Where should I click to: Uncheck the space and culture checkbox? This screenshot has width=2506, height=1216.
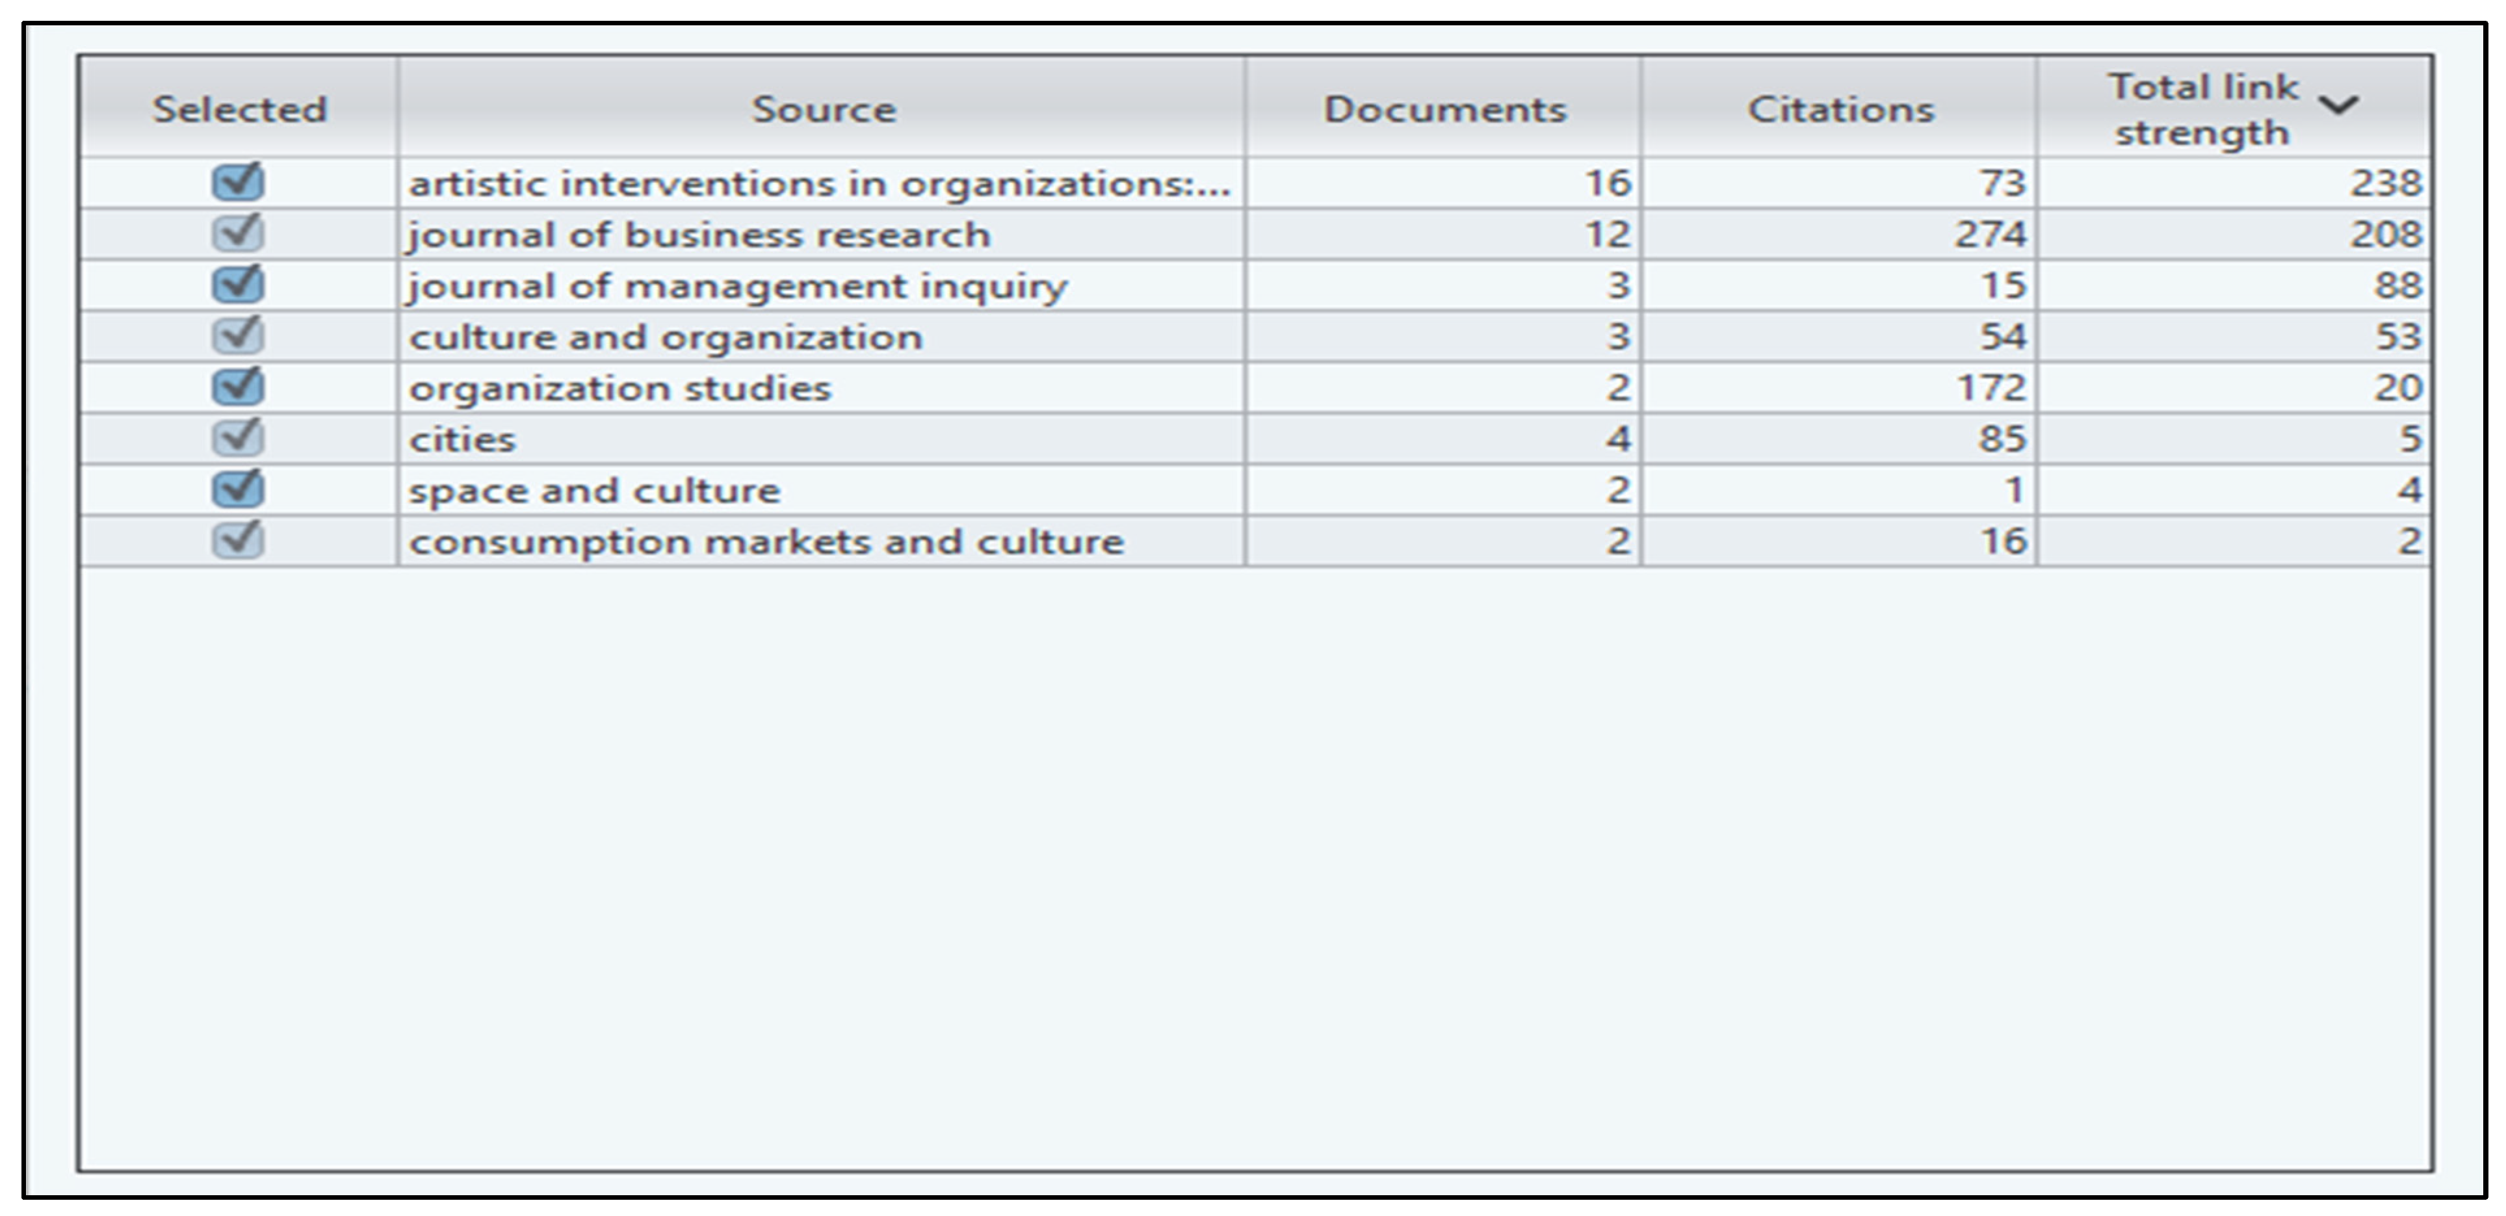coord(237,489)
